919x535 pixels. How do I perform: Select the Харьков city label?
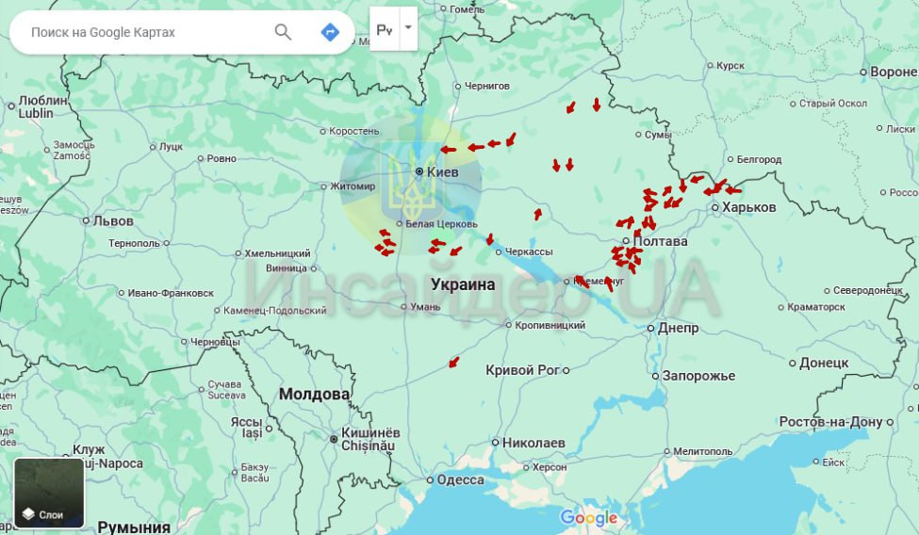click(748, 207)
